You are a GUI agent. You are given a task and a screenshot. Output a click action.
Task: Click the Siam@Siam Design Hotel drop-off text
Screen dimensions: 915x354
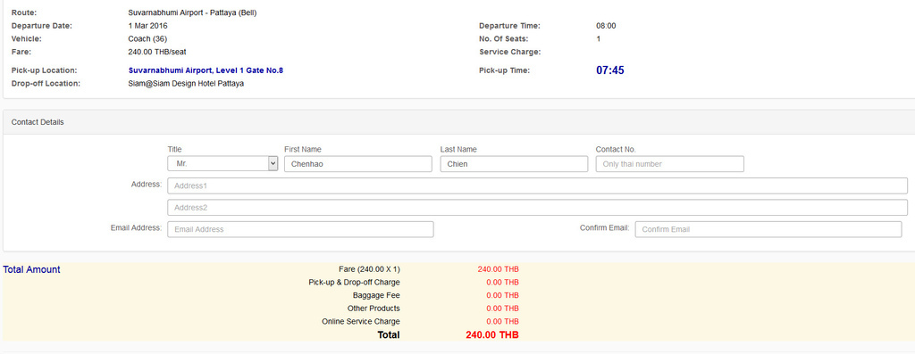coord(186,84)
